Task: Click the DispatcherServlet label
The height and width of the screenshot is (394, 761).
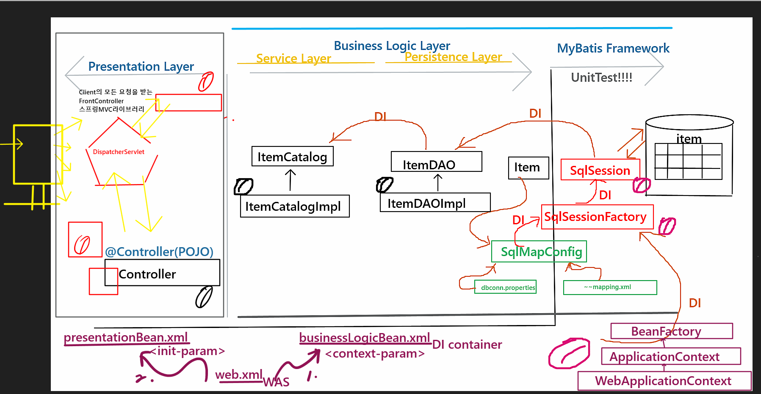Action: tap(119, 152)
